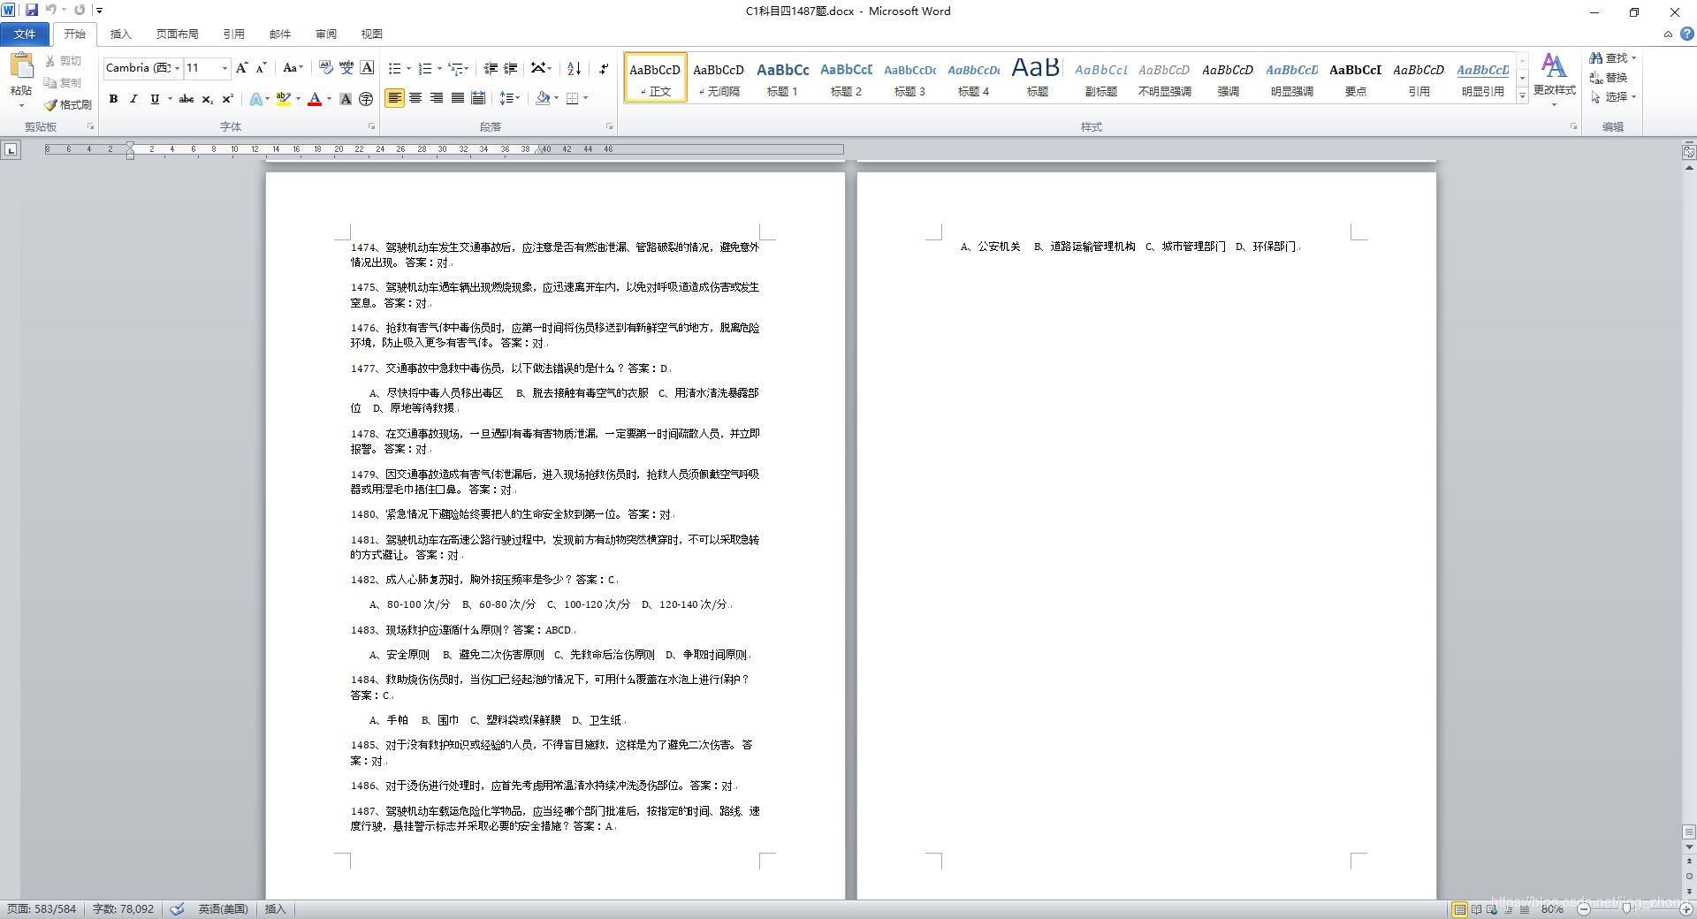This screenshot has width=1697, height=919.
Task: Switch to full-screen reading view in the status bar
Action: point(1476,909)
